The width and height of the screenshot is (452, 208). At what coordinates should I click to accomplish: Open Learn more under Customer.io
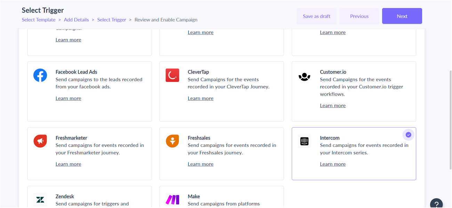click(333, 106)
